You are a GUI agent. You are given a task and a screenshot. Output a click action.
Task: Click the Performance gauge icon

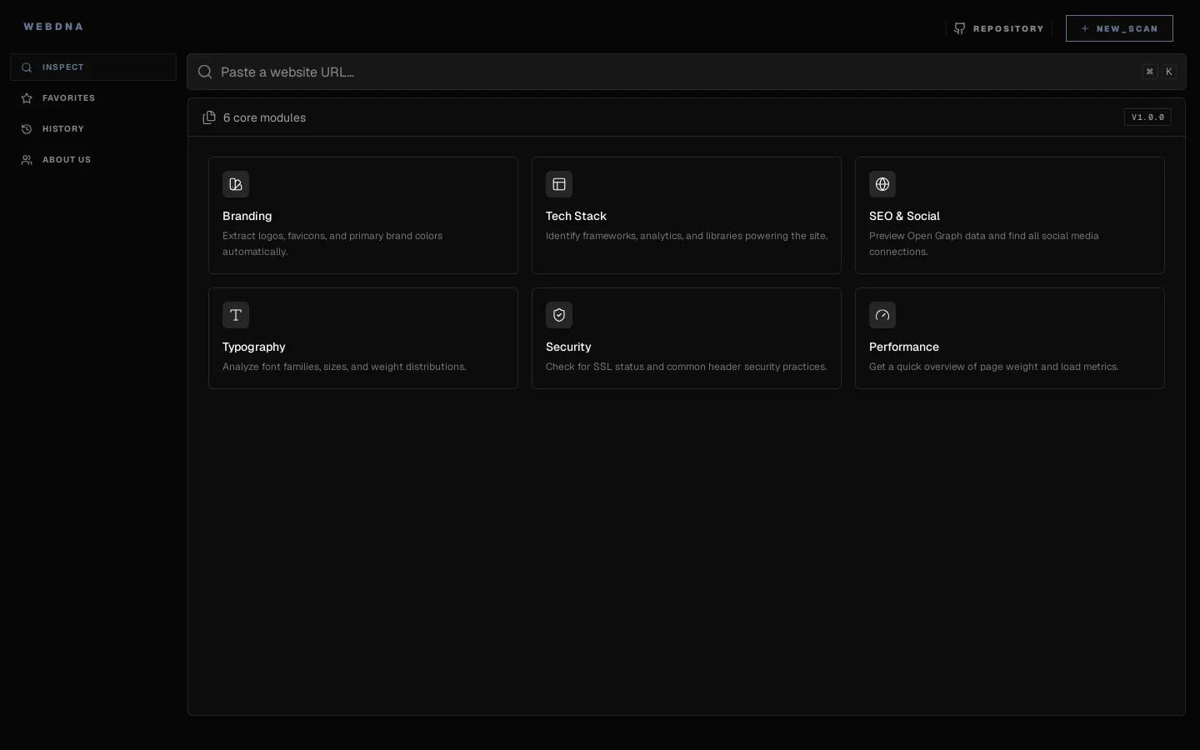[882, 315]
